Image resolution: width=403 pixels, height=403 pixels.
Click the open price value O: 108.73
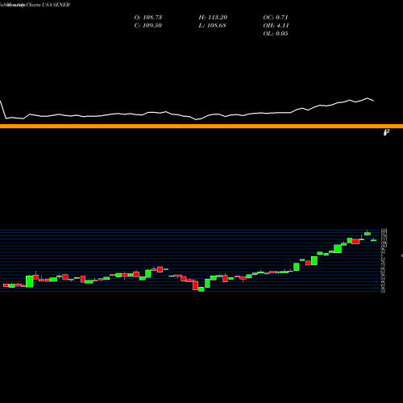(x=148, y=17)
